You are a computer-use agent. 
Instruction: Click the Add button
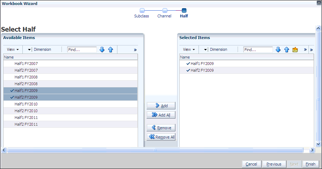(x=161, y=106)
